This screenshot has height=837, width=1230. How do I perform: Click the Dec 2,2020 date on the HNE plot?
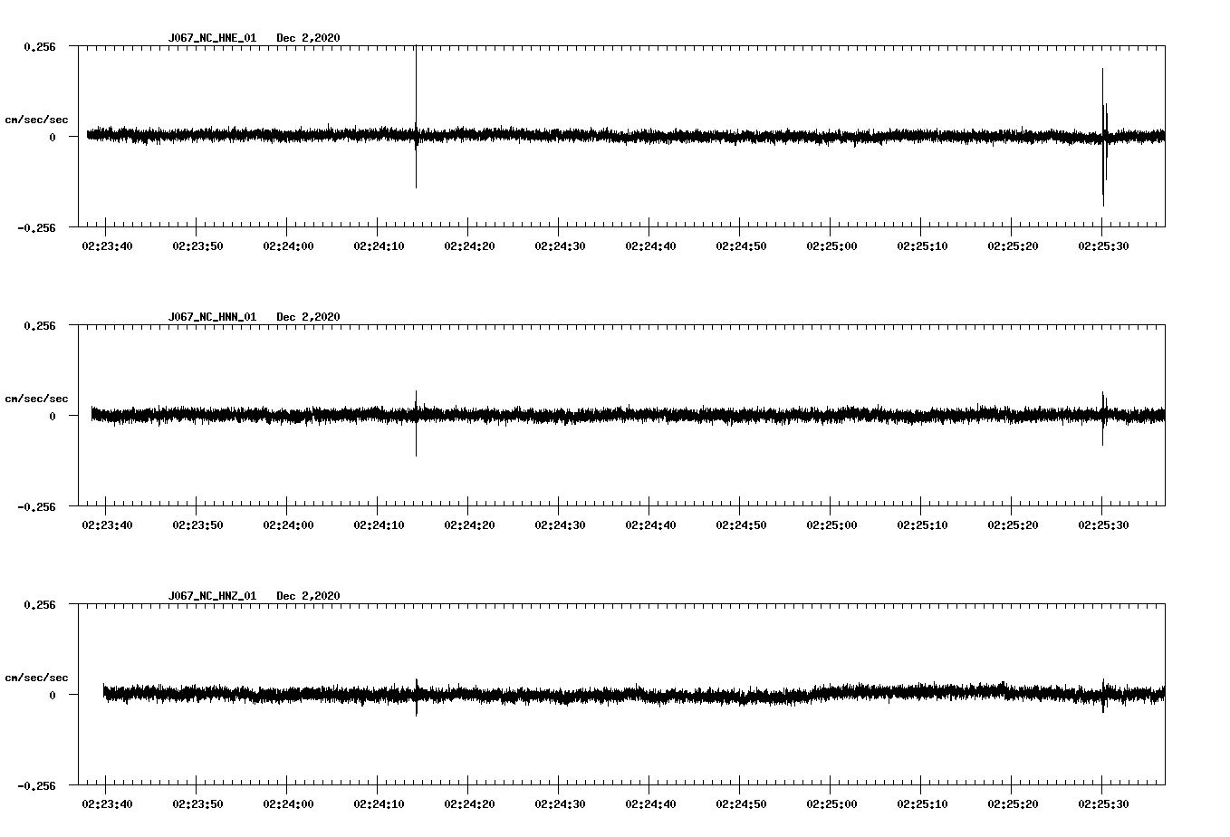click(x=309, y=39)
